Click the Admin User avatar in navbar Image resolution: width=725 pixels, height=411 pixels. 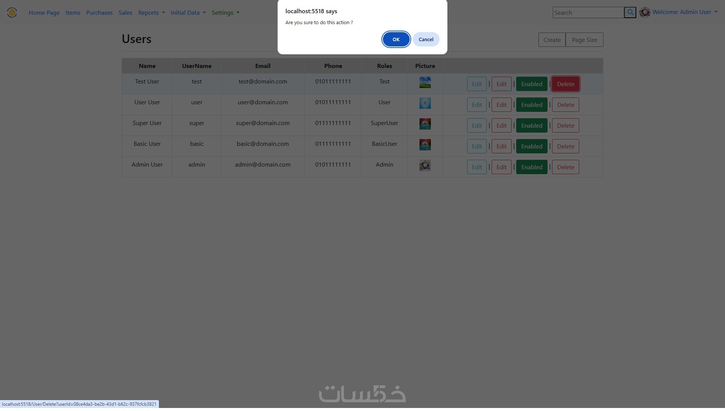645,12
